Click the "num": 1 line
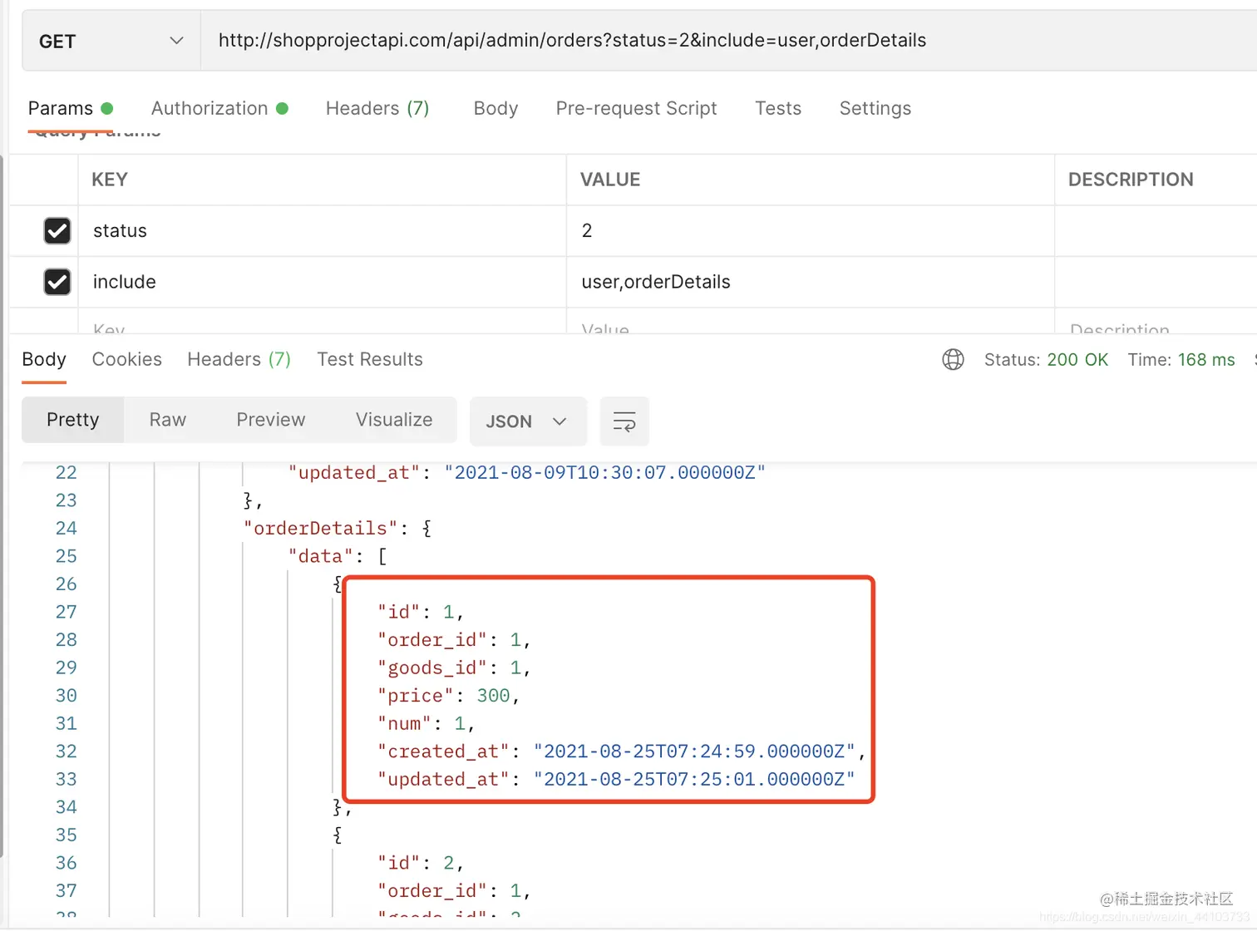Screen dimensions: 1257x931 click(426, 724)
